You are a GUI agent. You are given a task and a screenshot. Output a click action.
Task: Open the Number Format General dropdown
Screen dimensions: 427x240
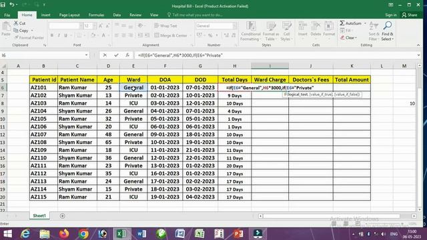pyautogui.click(x=234, y=26)
